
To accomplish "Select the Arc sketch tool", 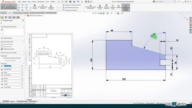I will 22,7.
